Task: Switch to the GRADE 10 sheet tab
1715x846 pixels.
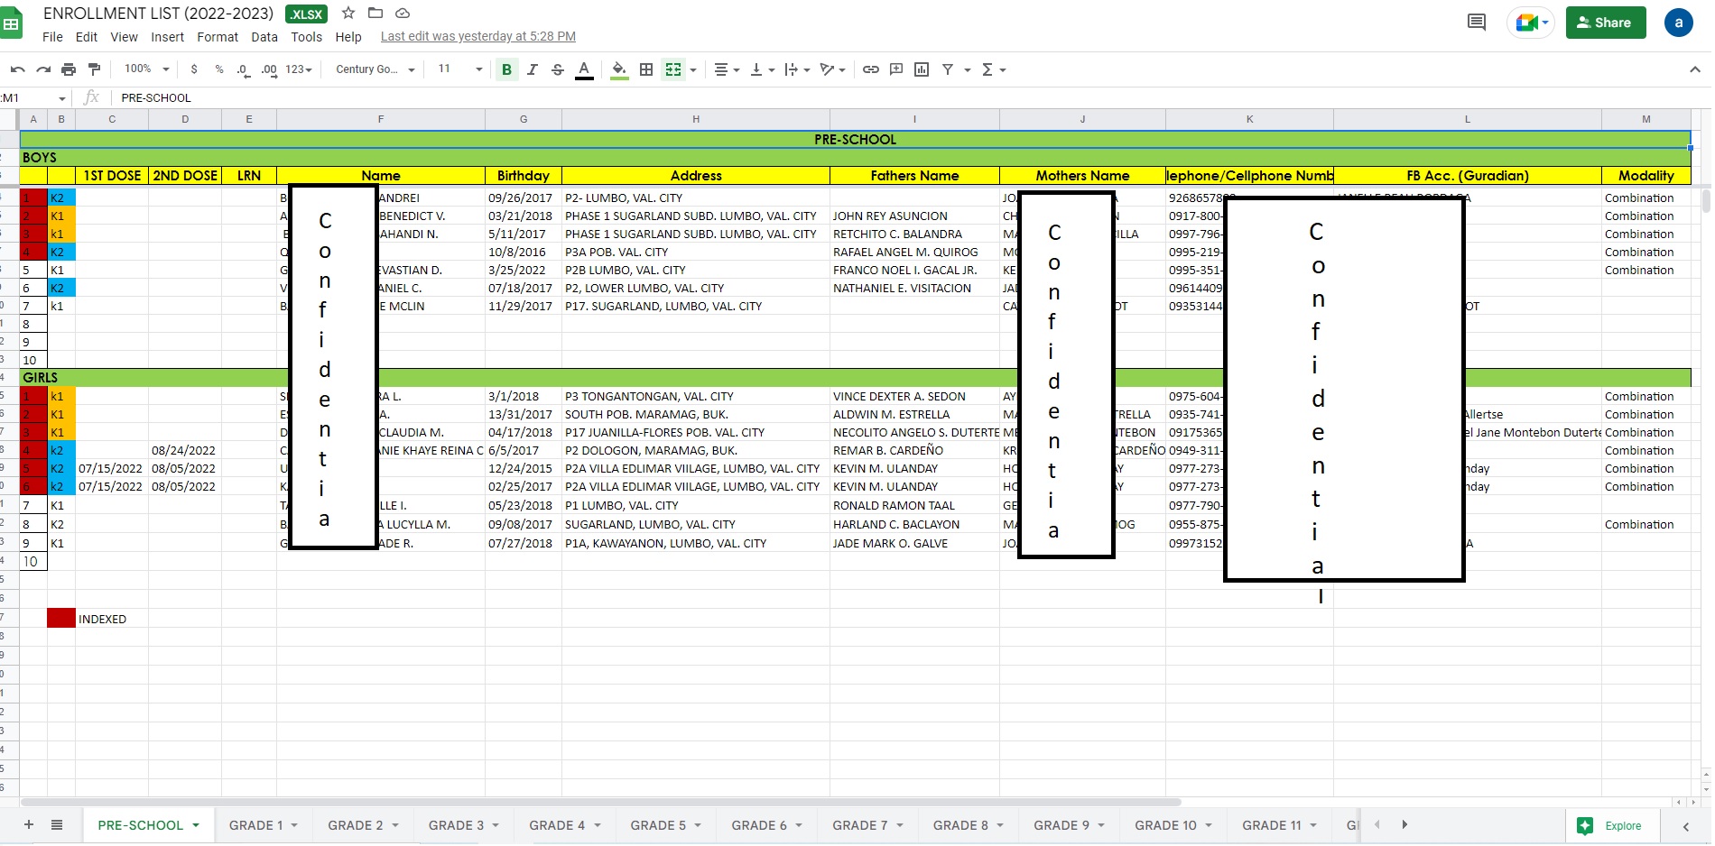Action: [x=1165, y=825]
